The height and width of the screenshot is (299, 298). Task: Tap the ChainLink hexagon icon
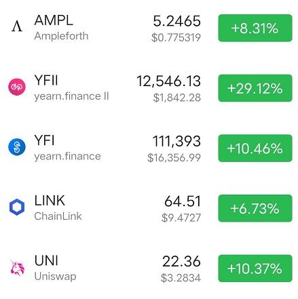(x=17, y=207)
